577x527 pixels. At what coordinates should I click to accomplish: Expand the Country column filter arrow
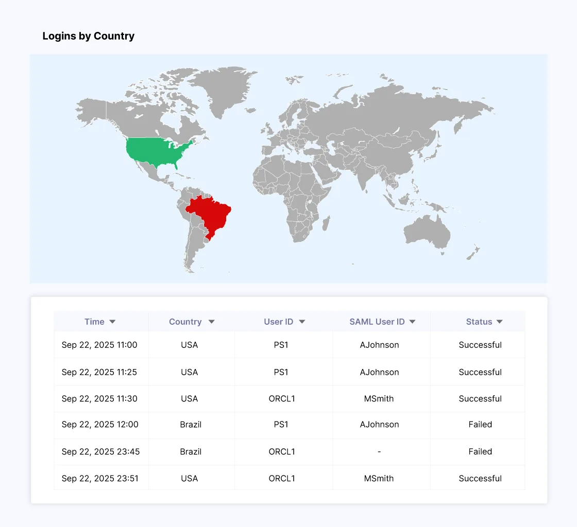click(x=211, y=322)
